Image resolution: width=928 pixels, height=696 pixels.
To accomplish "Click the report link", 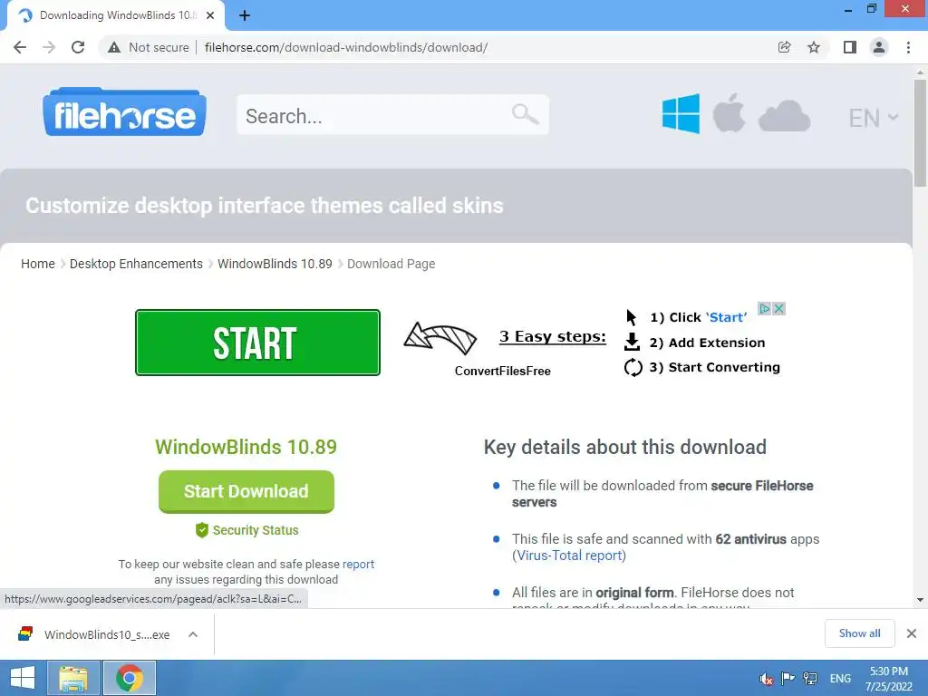I will click(x=359, y=564).
